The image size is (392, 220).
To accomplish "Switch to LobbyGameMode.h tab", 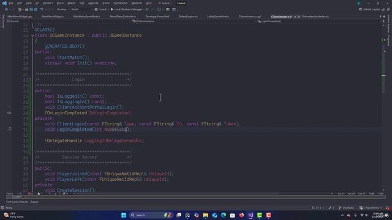I will 218,16.
